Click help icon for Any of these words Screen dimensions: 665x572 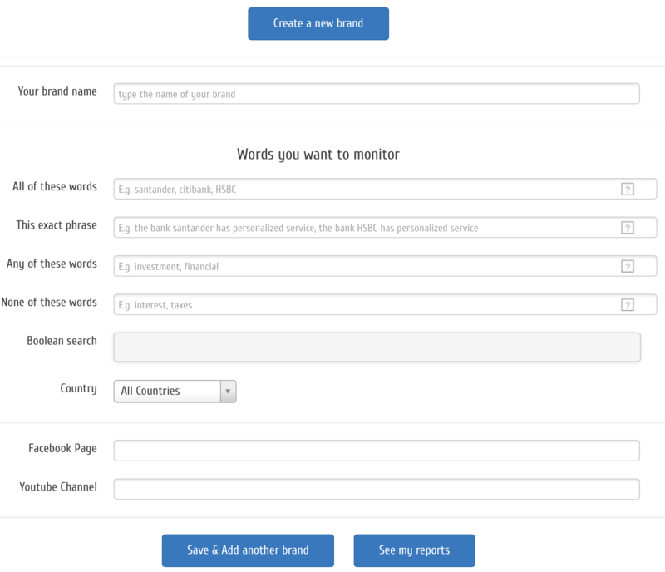[628, 267]
